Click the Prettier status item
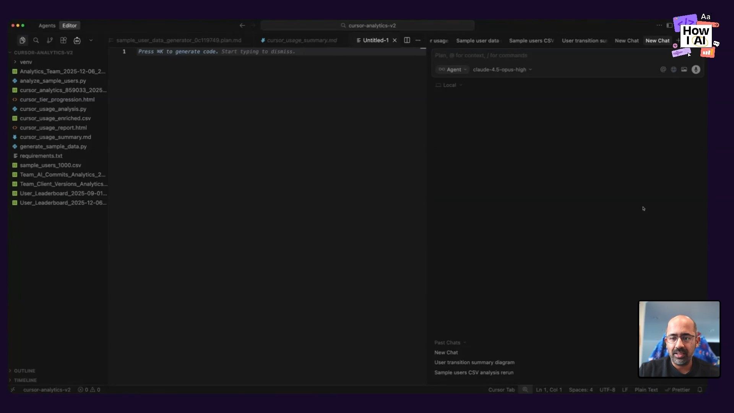 (677, 390)
